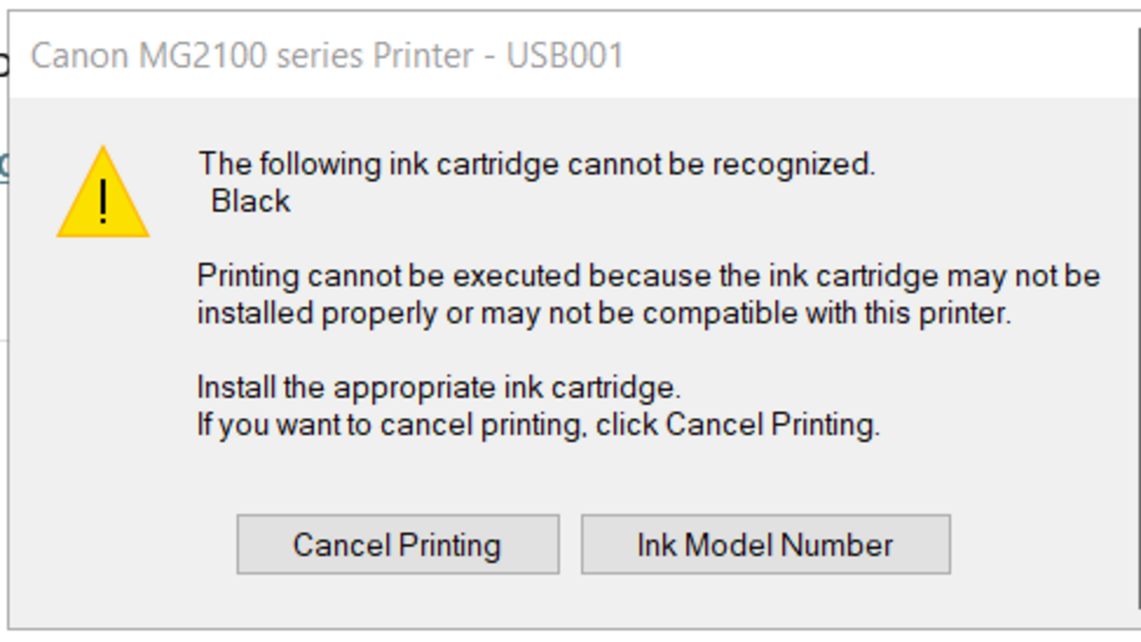Click the word 'Printer' in title bar

tap(423, 56)
